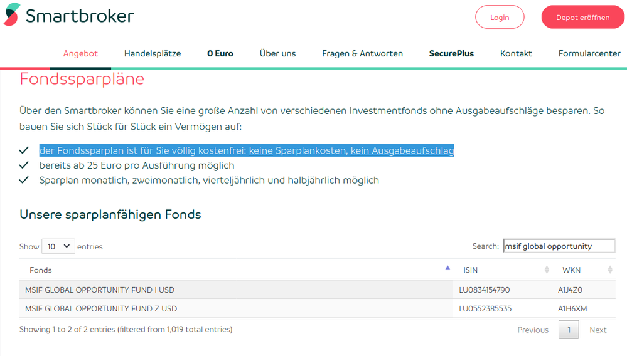Click the Login button
This screenshot has width=627, height=356.
(500, 17)
